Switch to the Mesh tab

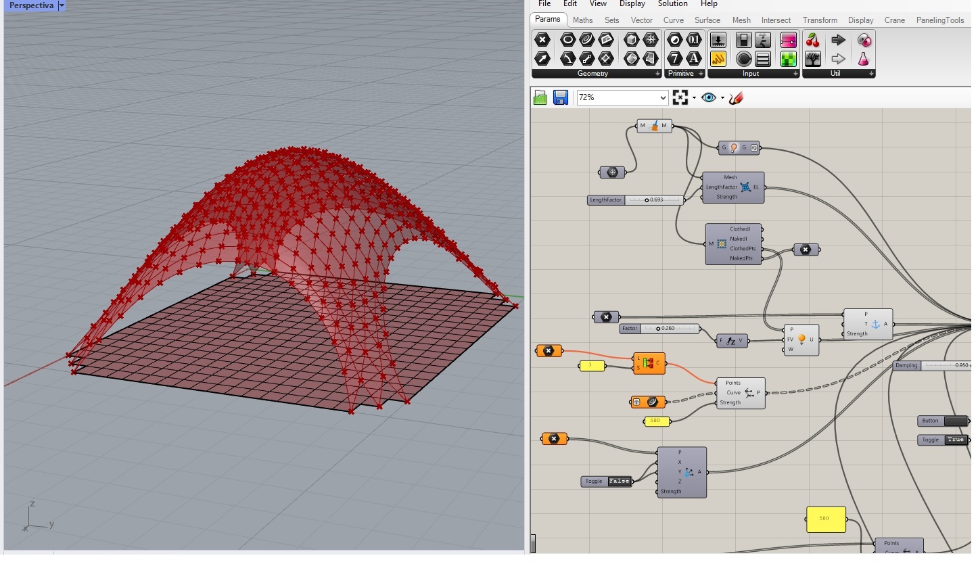coord(741,20)
